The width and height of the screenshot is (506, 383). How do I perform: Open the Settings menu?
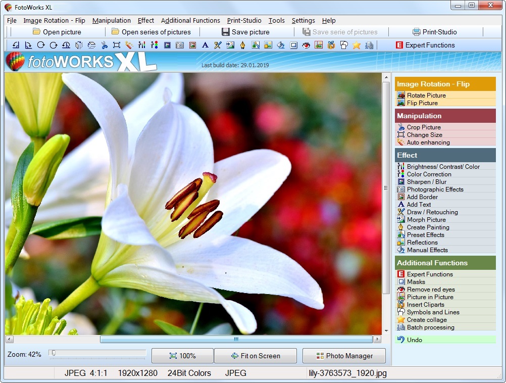click(303, 21)
